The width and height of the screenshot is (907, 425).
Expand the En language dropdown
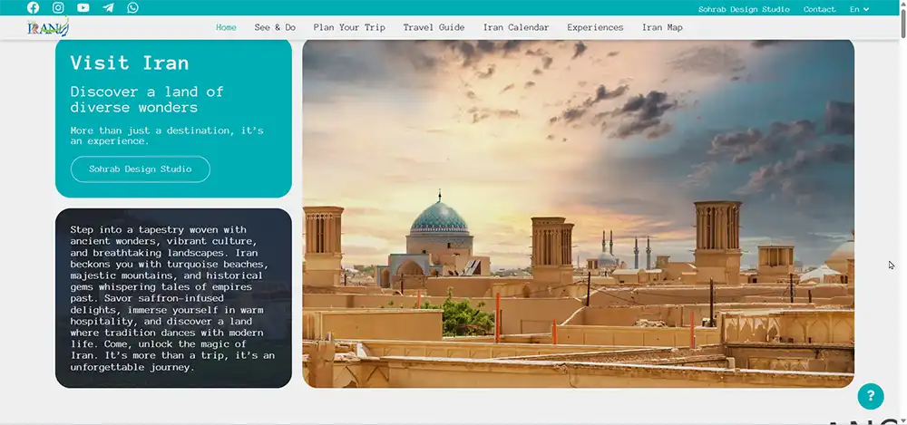point(859,9)
